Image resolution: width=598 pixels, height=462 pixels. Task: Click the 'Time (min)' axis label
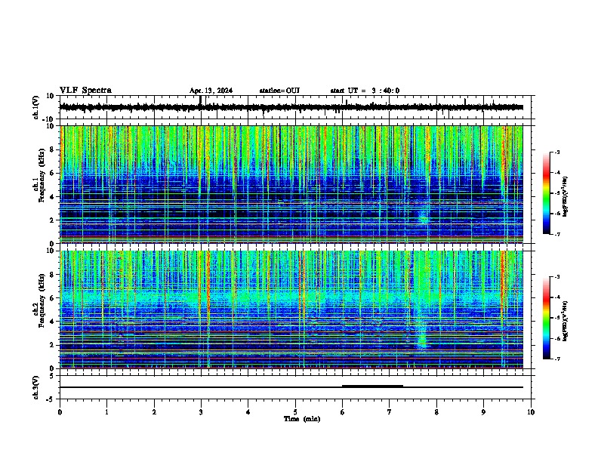tap(302, 419)
